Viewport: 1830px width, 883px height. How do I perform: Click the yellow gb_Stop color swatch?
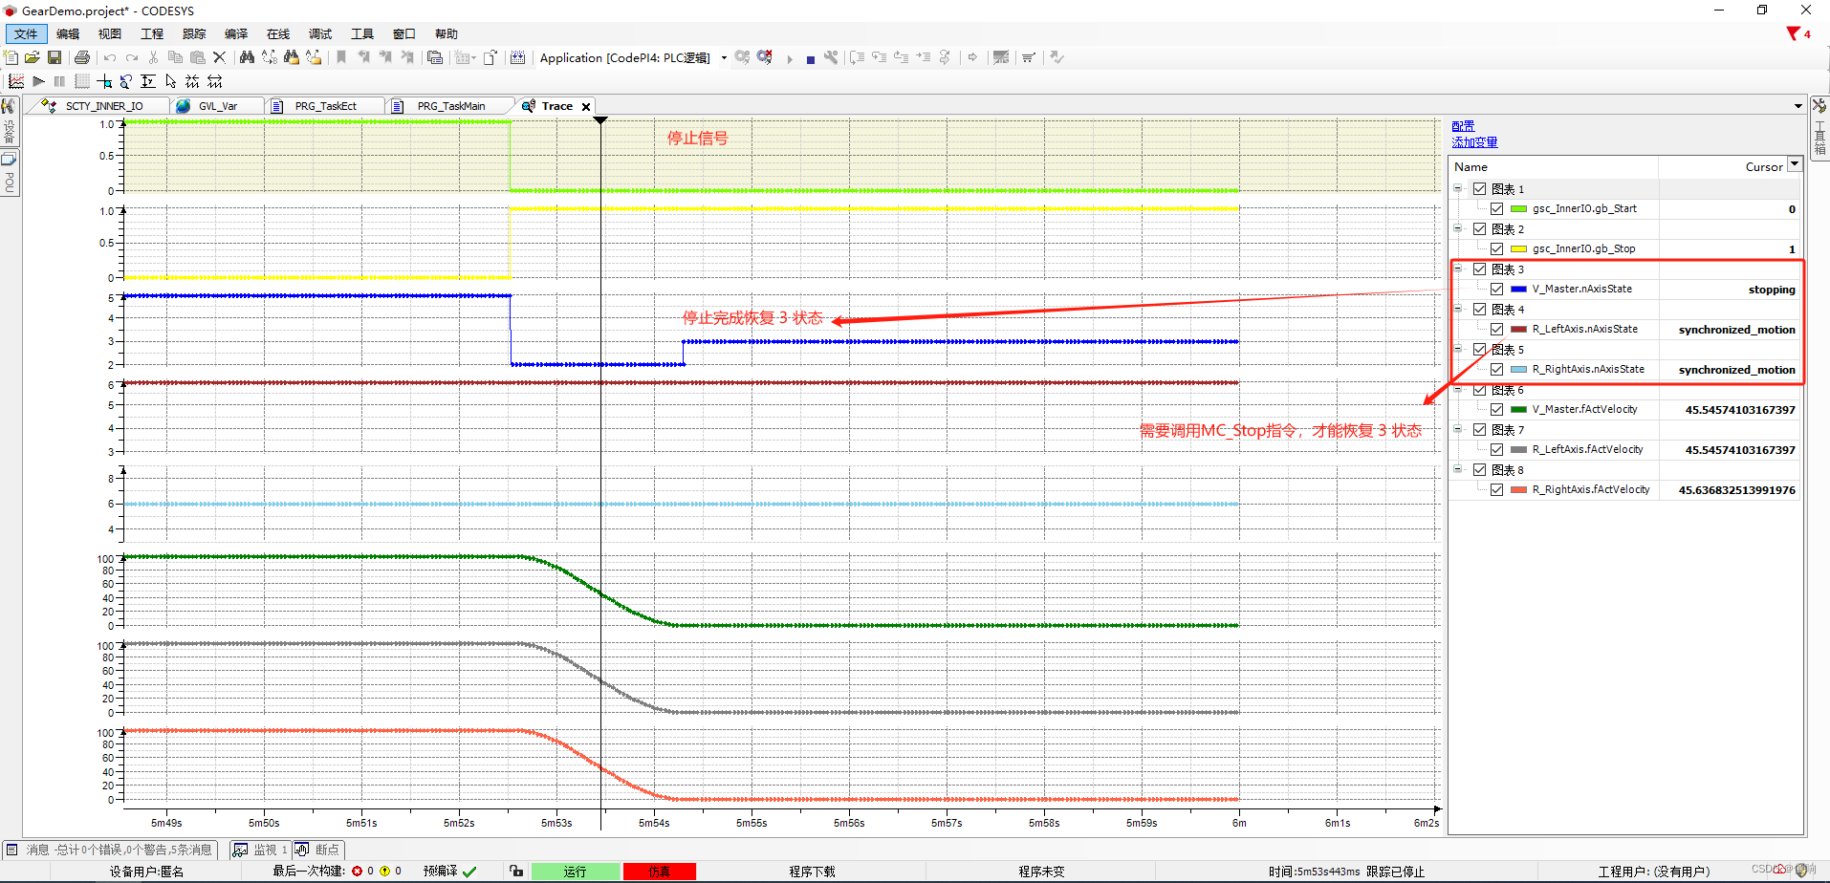(x=1518, y=248)
